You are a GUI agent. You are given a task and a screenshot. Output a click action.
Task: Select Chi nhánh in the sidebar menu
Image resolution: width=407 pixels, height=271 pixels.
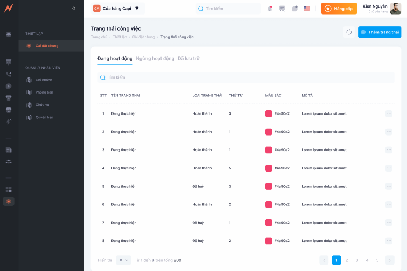44,80
